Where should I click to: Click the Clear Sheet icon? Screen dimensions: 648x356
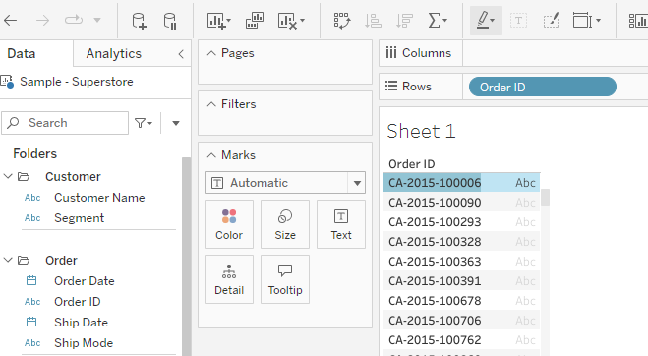click(288, 21)
